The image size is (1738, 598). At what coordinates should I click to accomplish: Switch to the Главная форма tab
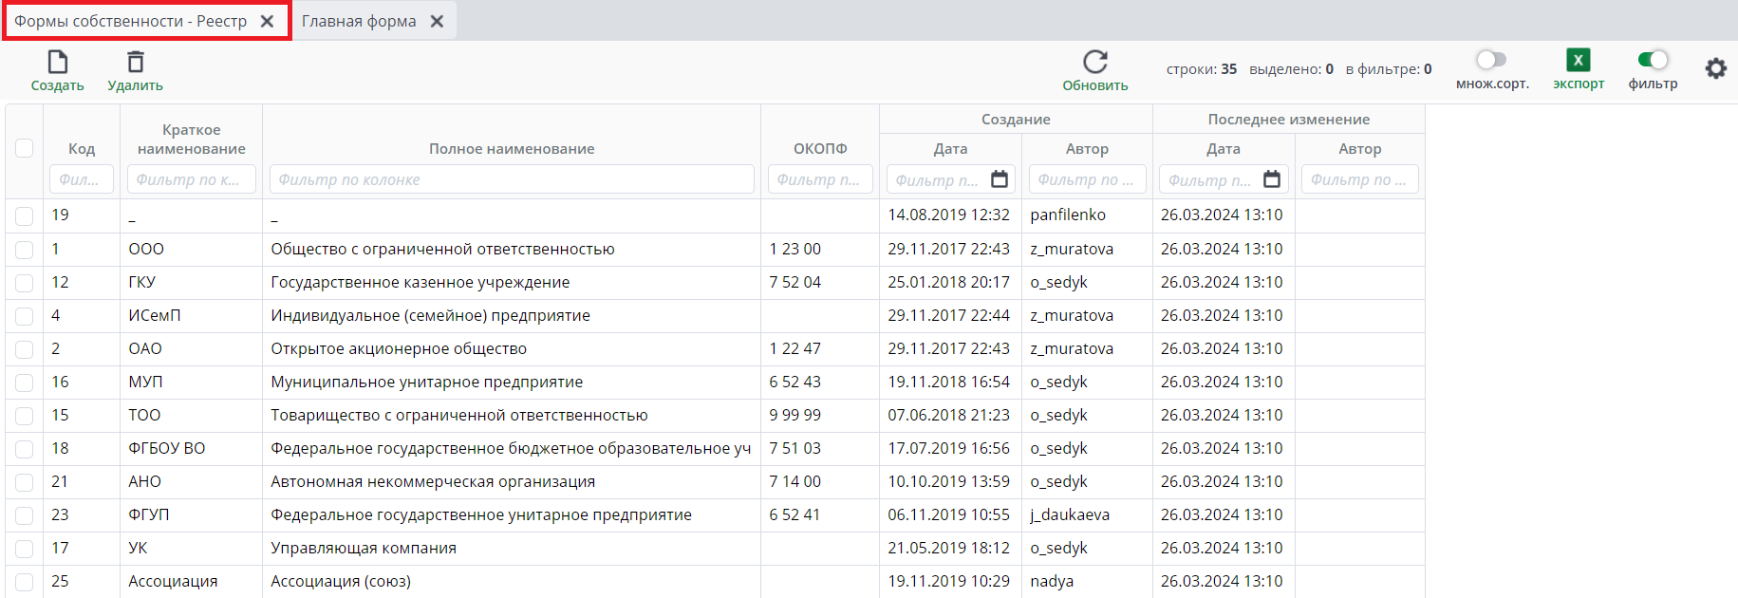[x=359, y=21]
